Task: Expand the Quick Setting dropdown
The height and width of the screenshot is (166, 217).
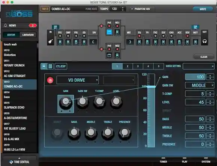Action: (198, 66)
